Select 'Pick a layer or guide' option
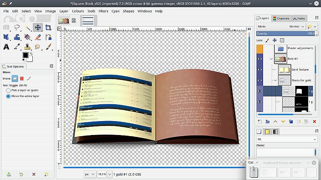Viewport: 321px width, 180px height. (8, 90)
